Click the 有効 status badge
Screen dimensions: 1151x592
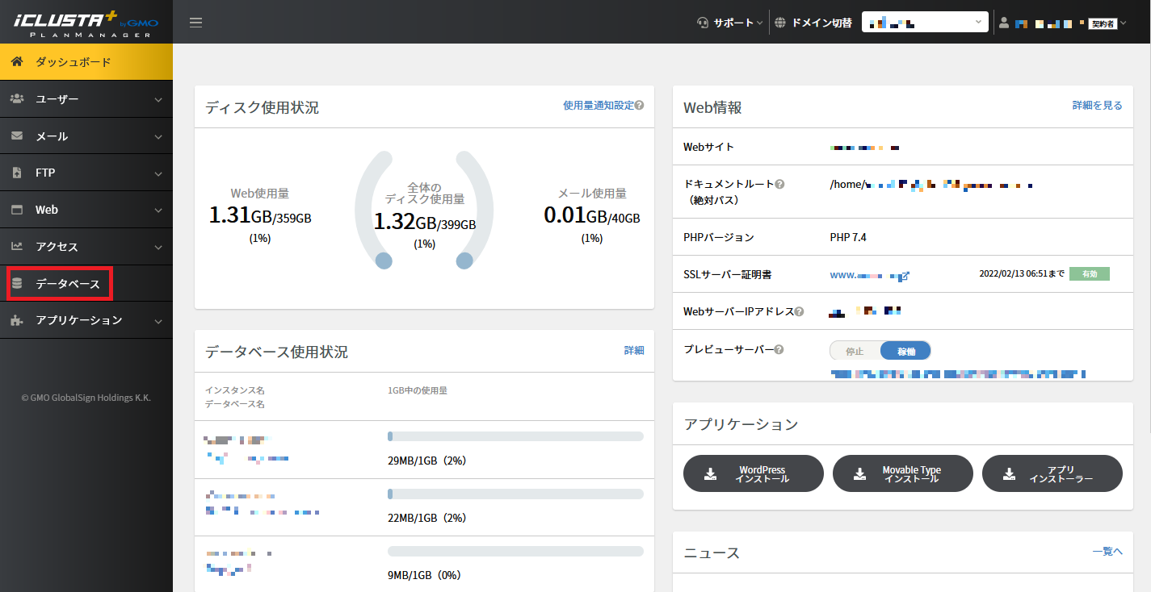(1089, 274)
